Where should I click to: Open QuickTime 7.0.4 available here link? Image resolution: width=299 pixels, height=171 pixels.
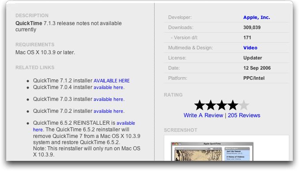point(108,87)
